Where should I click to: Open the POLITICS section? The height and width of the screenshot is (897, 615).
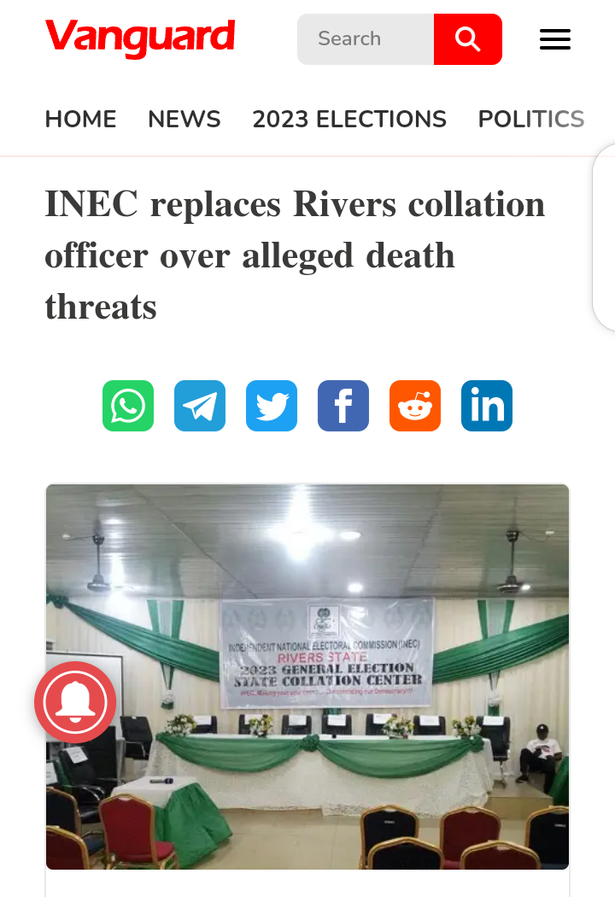tap(531, 119)
